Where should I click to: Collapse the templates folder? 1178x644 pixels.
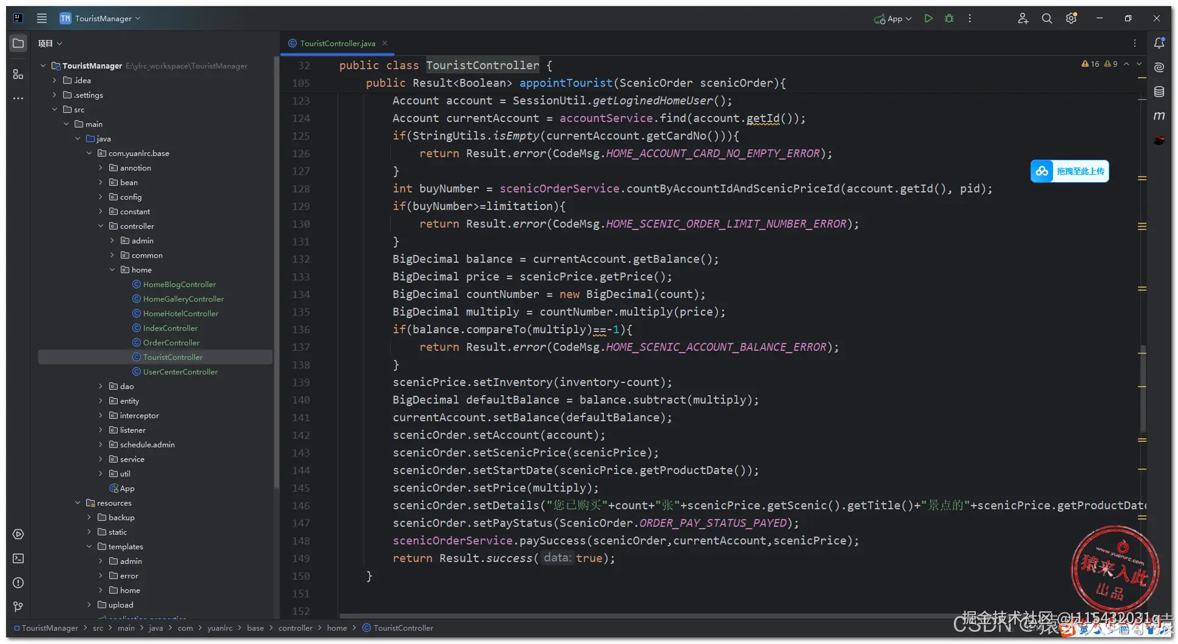click(89, 546)
